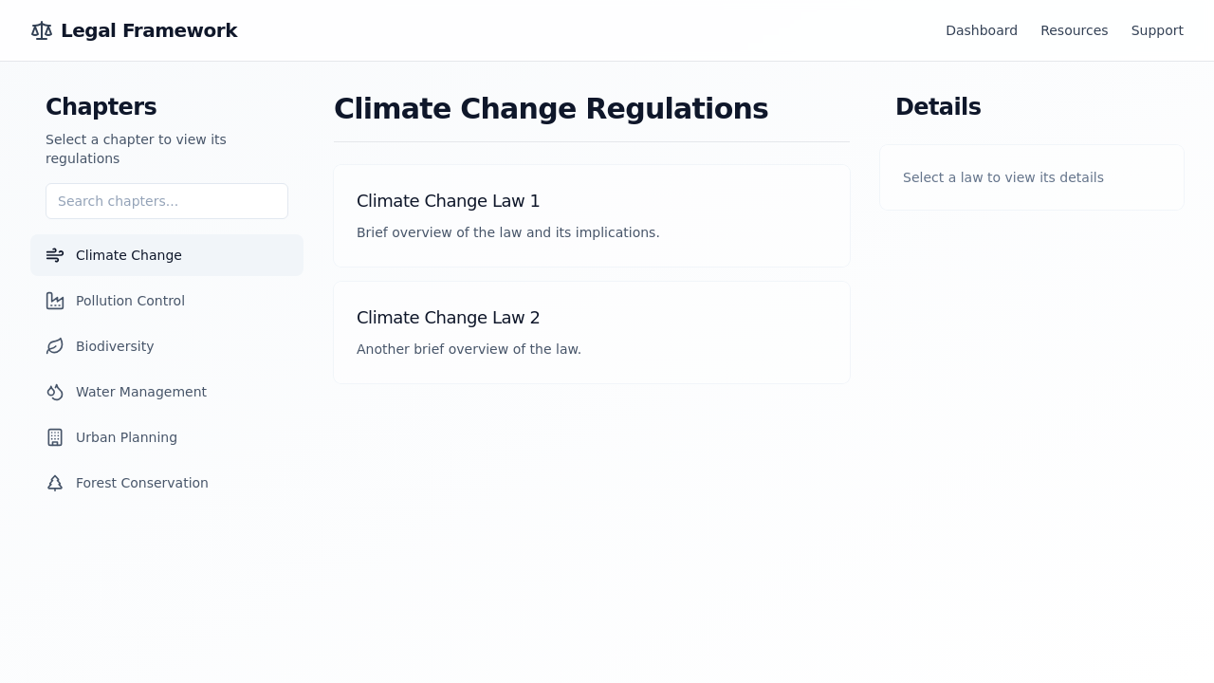Open the Resources menu item

click(x=1075, y=30)
